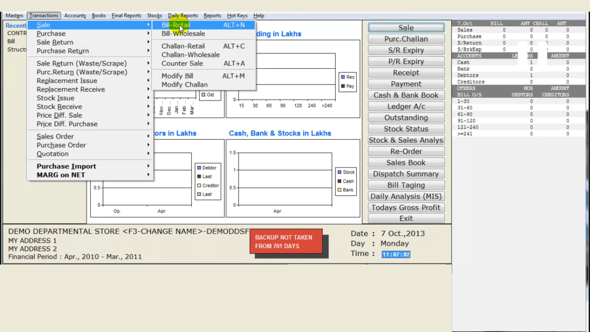Open the Books menu
The height and width of the screenshot is (332, 590).
pyautogui.click(x=99, y=16)
